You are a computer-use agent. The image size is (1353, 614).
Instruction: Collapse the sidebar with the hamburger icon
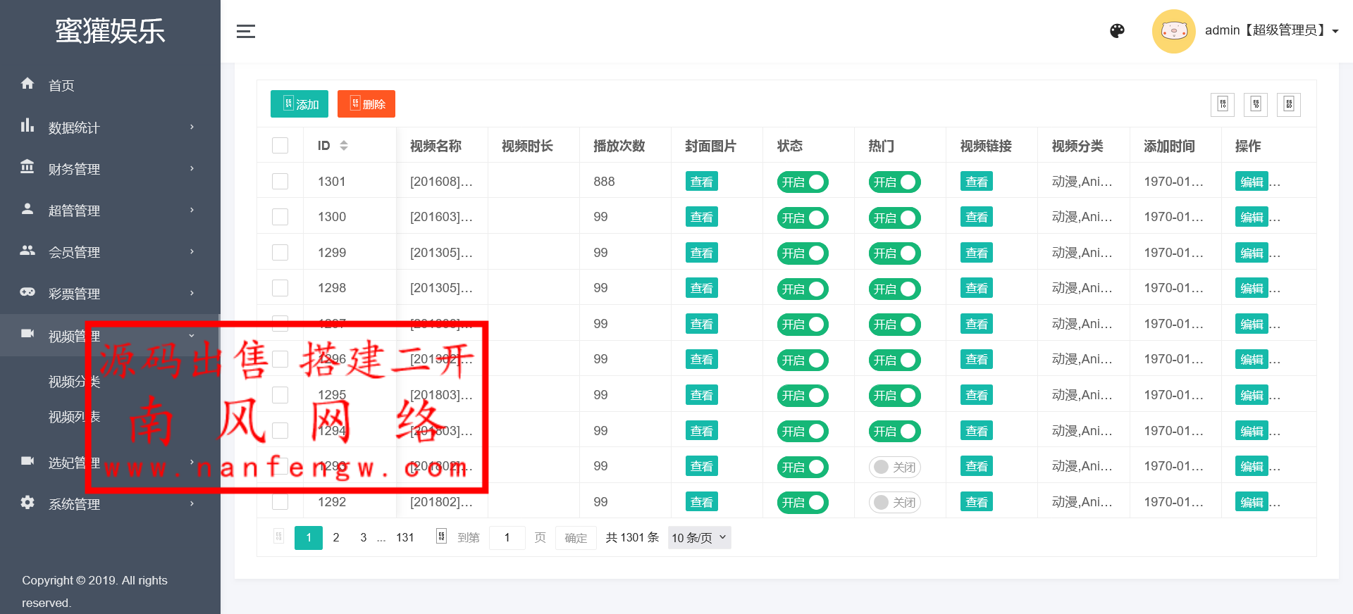tap(245, 31)
